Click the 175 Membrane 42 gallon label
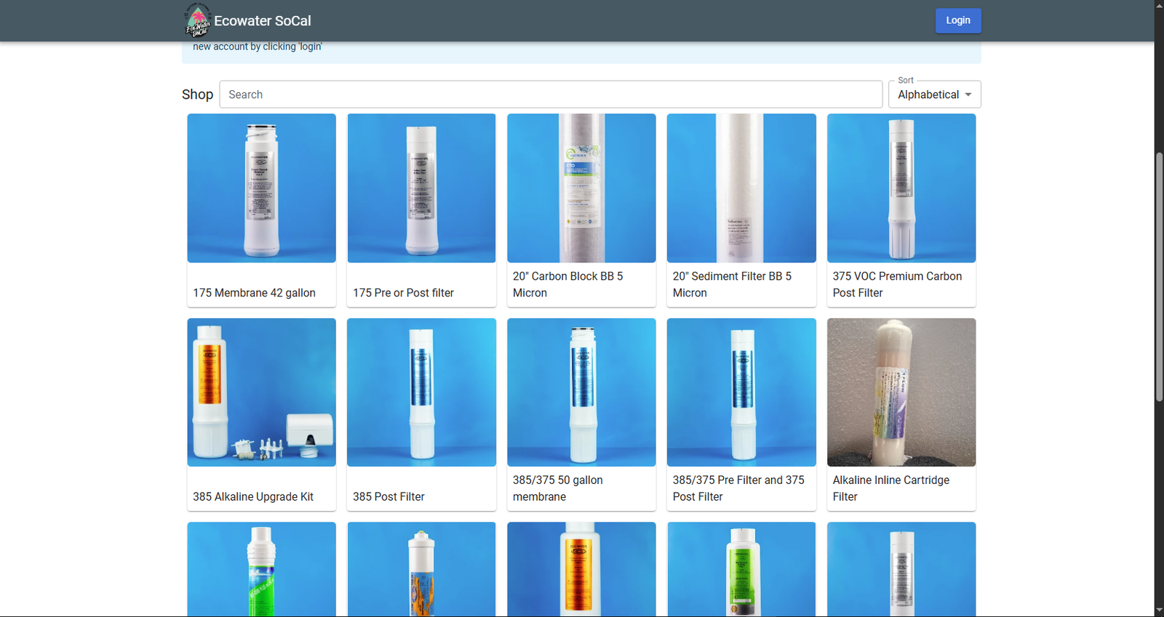Screen dimensions: 1164x617 click(x=254, y=293)
